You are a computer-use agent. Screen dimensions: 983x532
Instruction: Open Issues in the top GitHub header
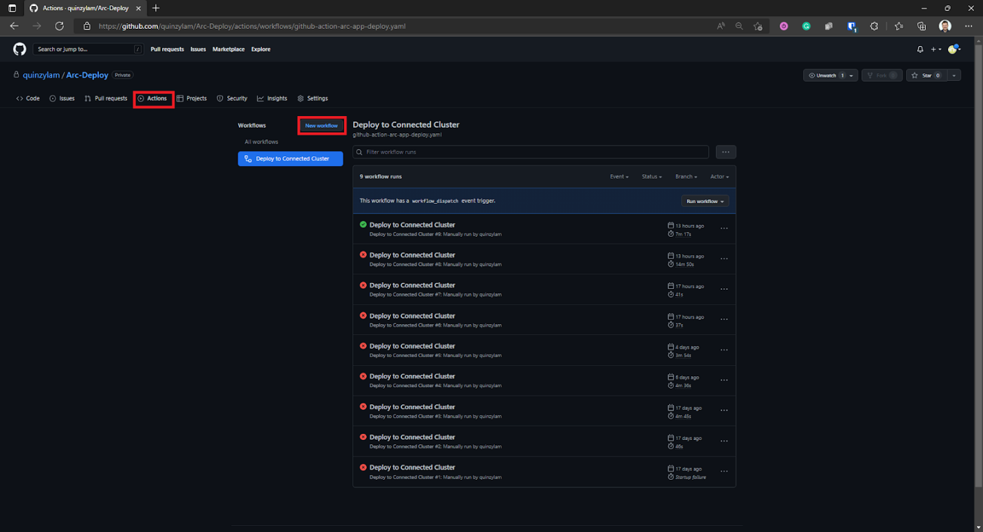(198, 49)
